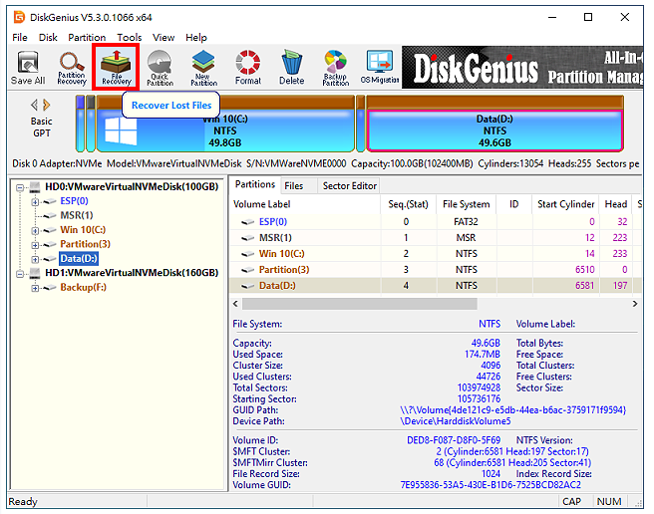
Task: Click the drive icon of the MSR(1) table row
Action: [248, 238]
